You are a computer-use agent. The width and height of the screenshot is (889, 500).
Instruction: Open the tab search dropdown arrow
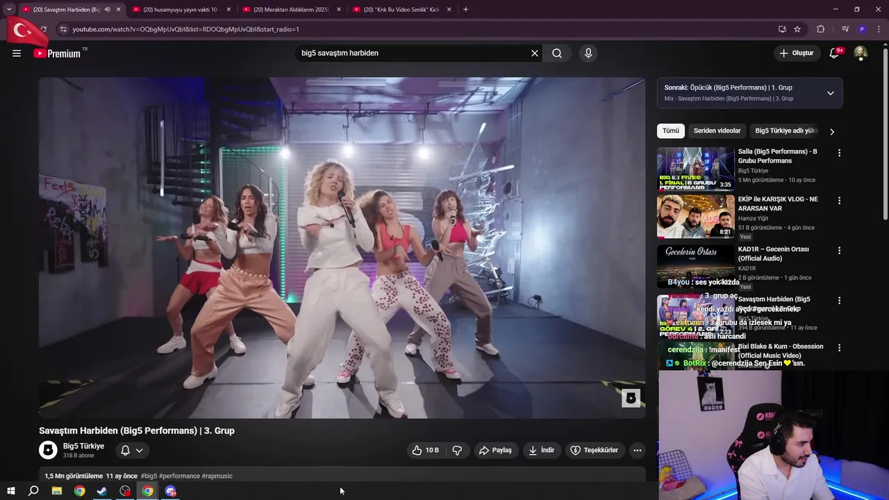(9, 10)
